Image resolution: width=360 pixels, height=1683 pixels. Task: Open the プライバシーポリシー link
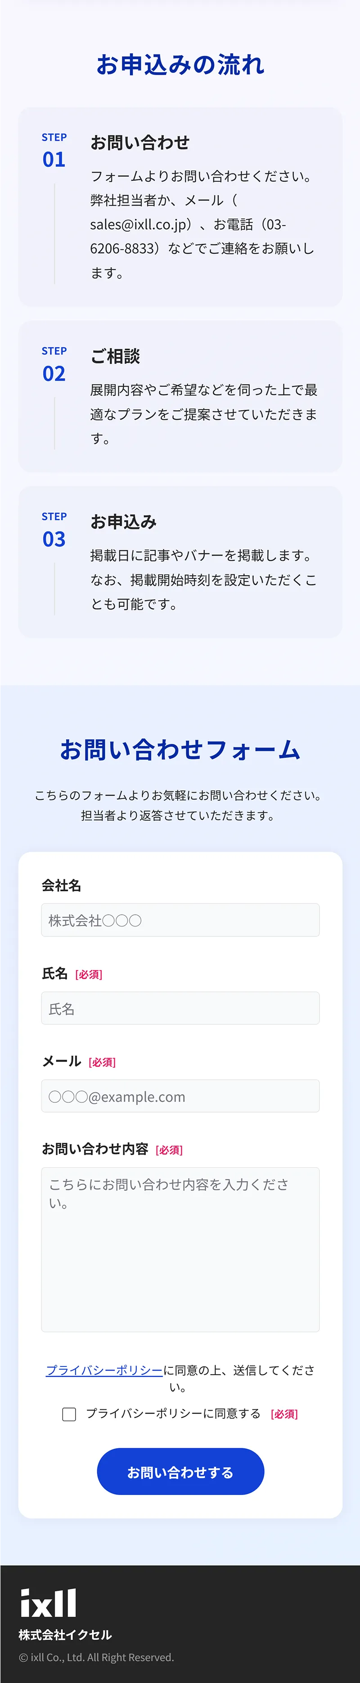click(104, 1370)
